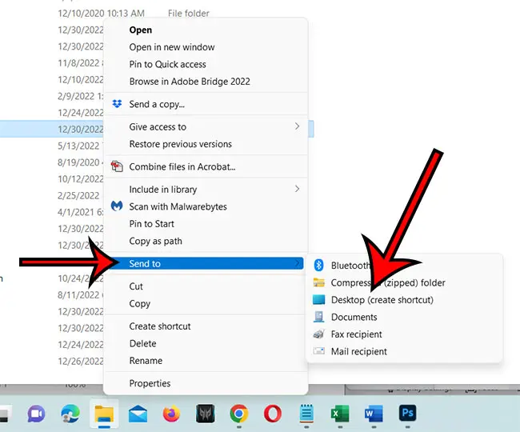Launch Microsoft Word from the taskbar

[374, 414]
